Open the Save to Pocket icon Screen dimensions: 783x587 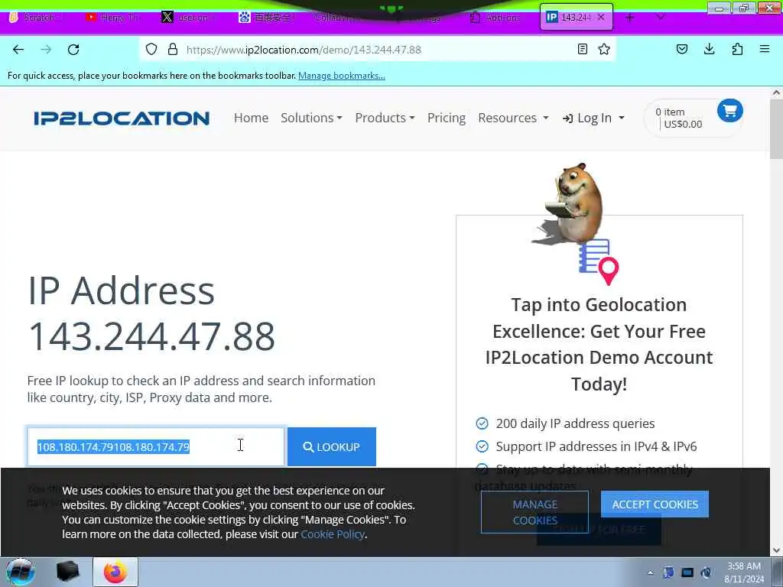[x=681, y=49]
